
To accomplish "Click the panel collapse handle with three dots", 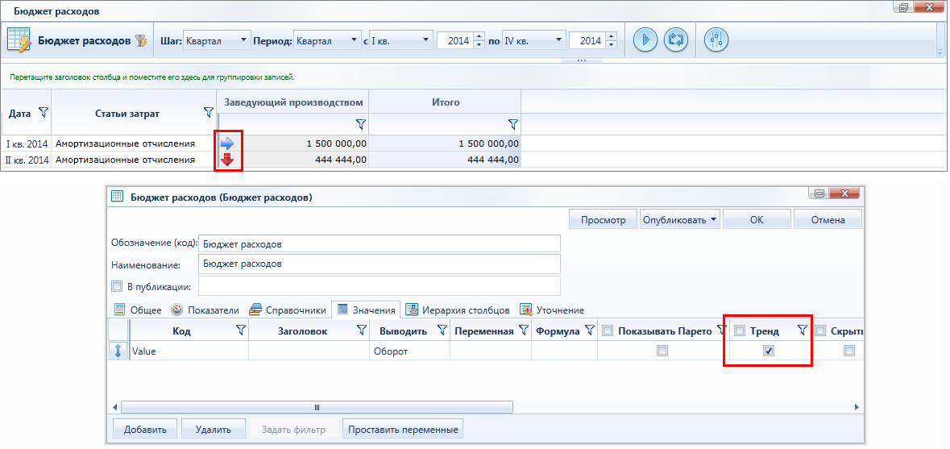I will (x=581, y=60).
